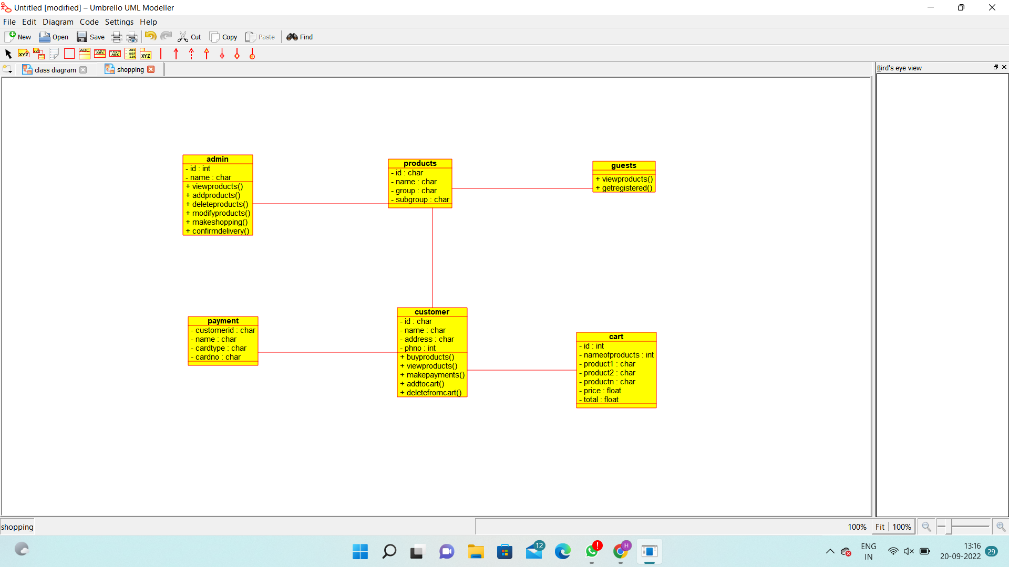
Task: Select the dashed dependency arrow tool
Action: (191, 54)
